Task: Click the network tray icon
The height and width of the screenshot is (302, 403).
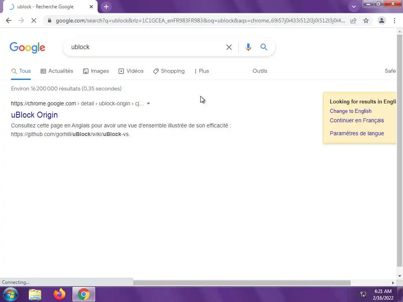Action: point(363,294)
